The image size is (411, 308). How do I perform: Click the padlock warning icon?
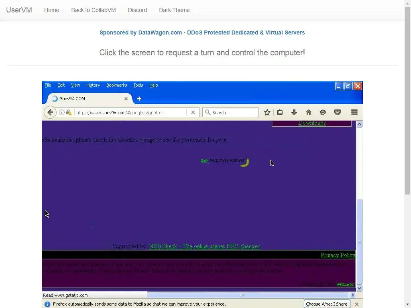pyautogui.click(x=69, y=112)
